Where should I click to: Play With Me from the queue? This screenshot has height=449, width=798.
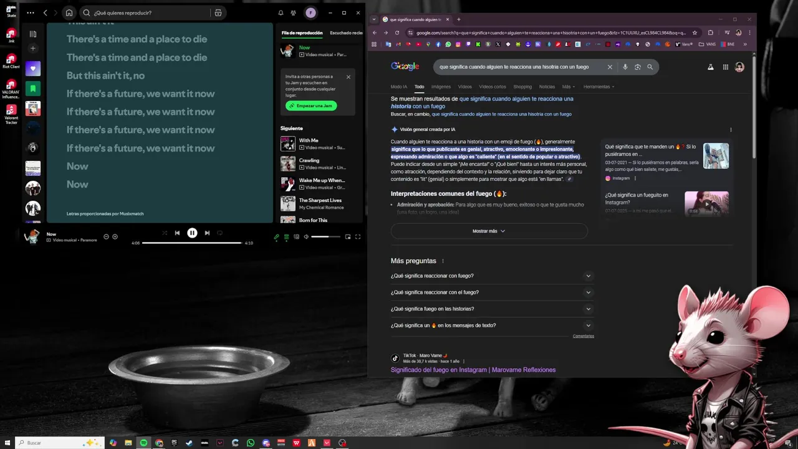[320, 143]
